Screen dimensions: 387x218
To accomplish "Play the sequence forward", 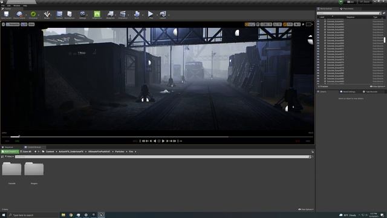I will (x=163, y=141).
